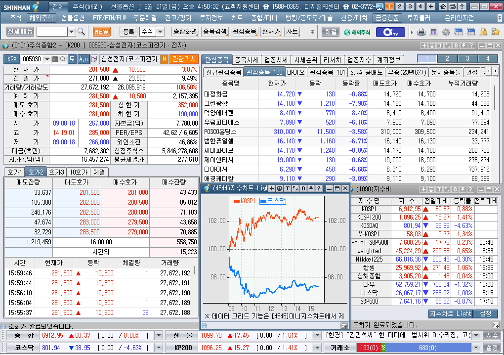Screen dimensions: 504x355
Task: Open the calculator icon in main toolbar
Action: coord(434,32)
